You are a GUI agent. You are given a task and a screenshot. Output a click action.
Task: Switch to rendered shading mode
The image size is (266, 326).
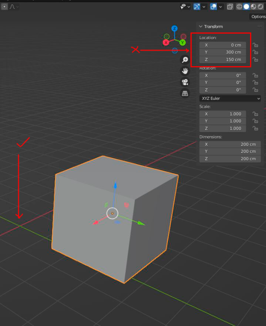click(261, 7)
